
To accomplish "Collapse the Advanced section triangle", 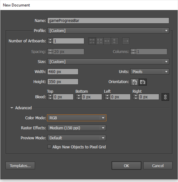I will [x=12, y=108].
